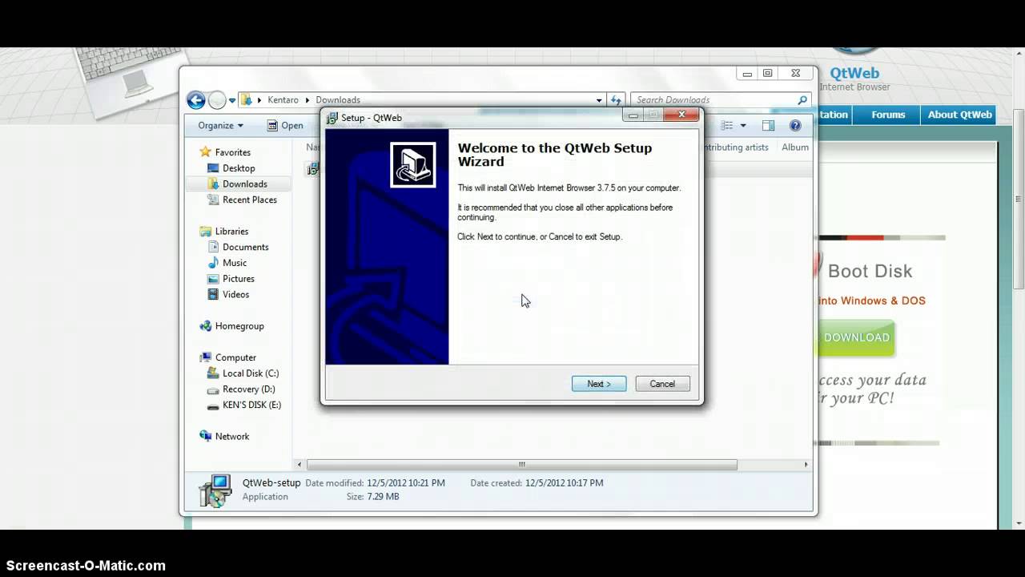Click the Local Disk (C:) drive icon
The image size is (1025, 577).
[213, 373]
